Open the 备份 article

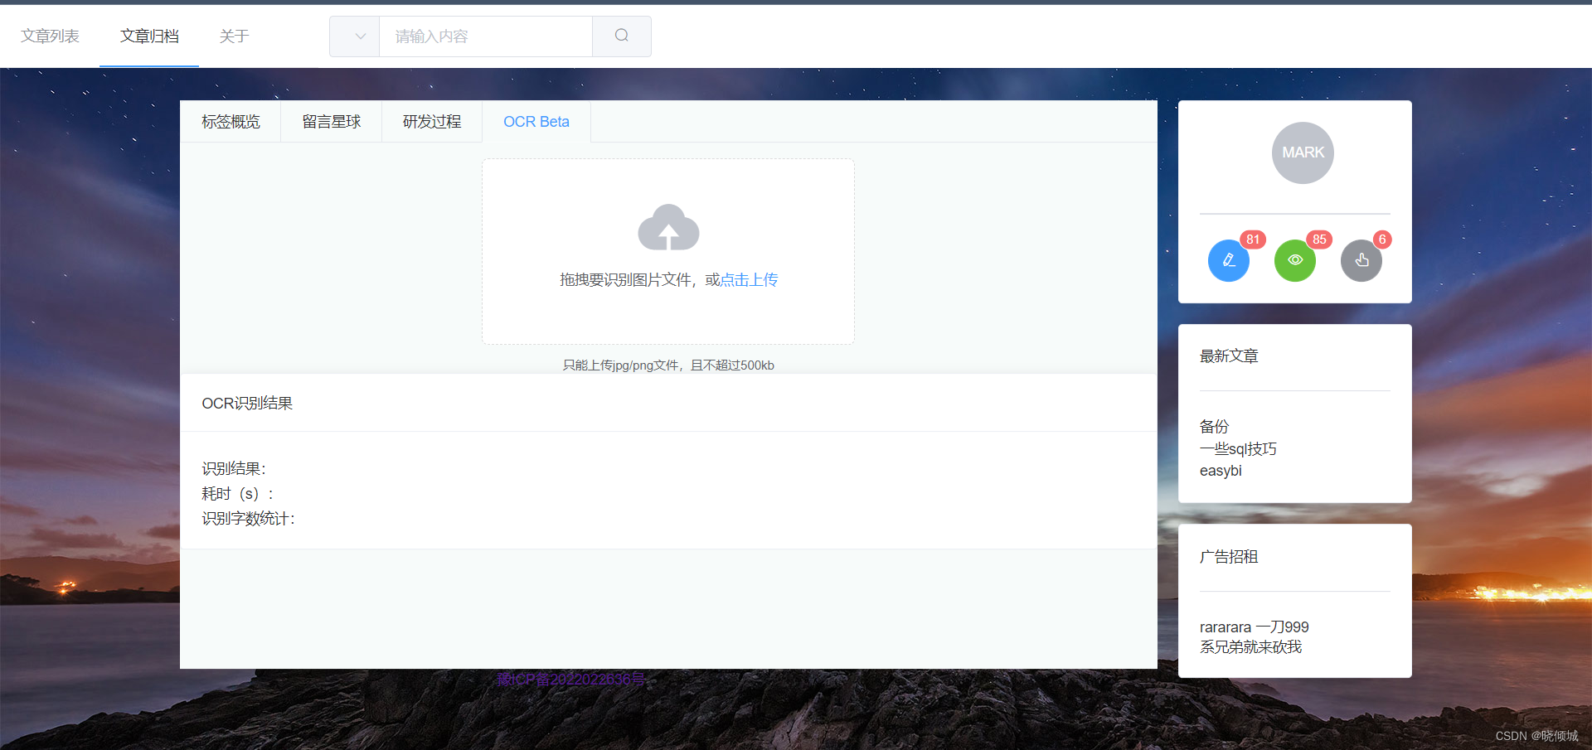[x=1214, y=427]
